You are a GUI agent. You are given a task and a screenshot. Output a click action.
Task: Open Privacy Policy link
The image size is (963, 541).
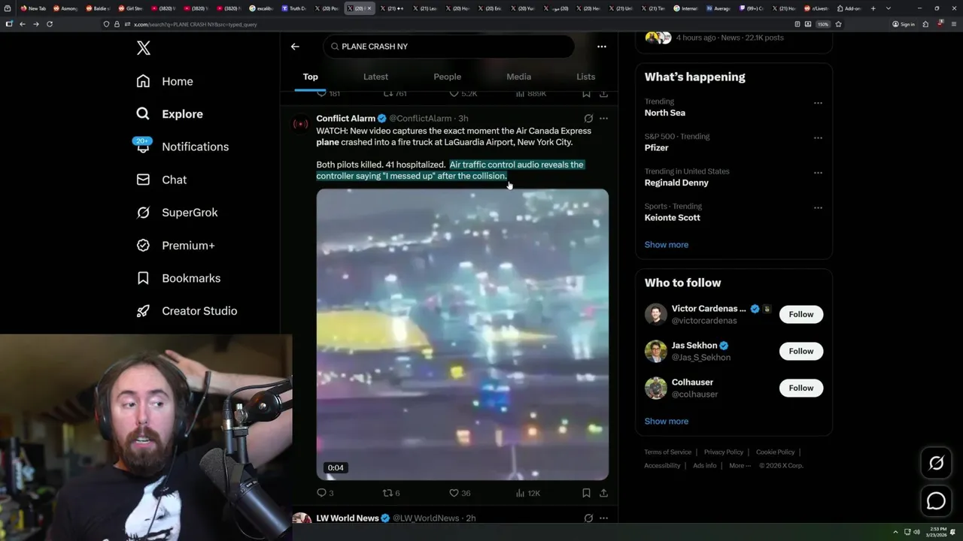coord(723,452)
